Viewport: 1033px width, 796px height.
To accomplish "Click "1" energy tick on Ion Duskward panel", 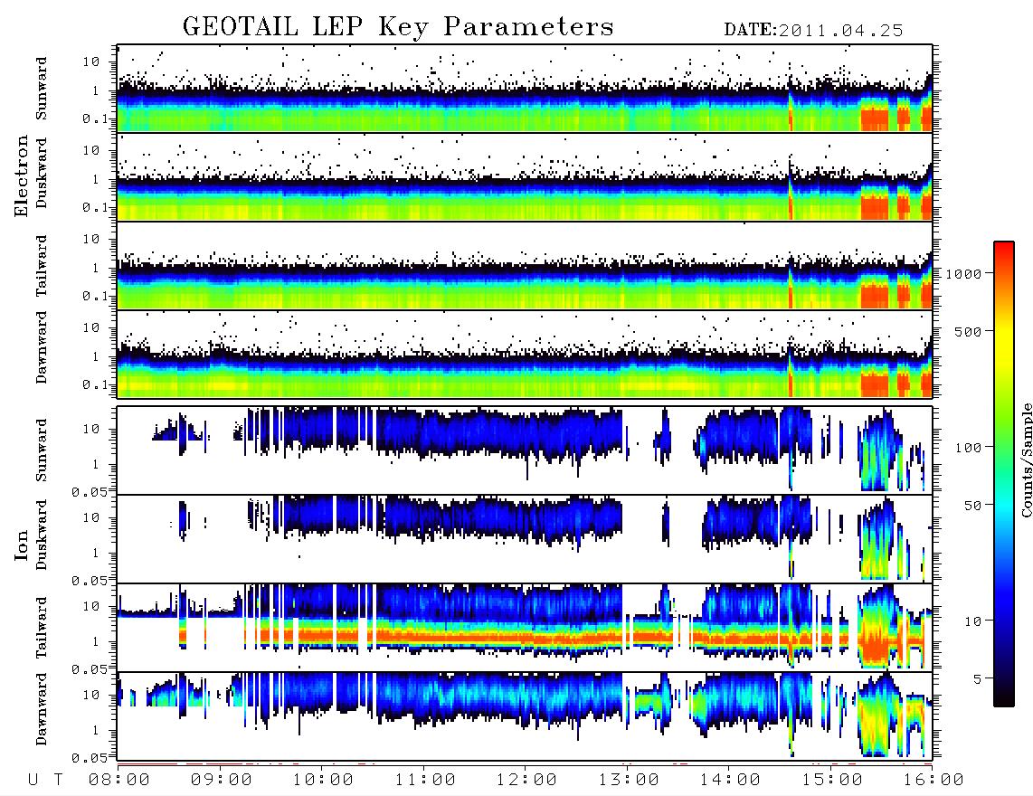I will point(96,553).
